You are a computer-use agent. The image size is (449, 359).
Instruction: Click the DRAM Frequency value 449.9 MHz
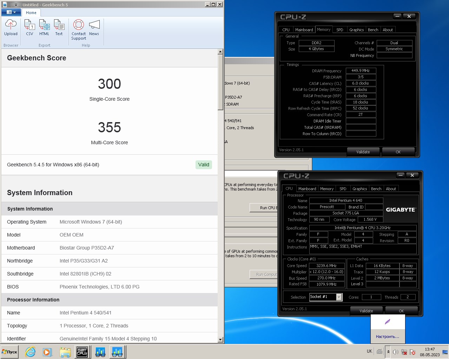(361, 71)
